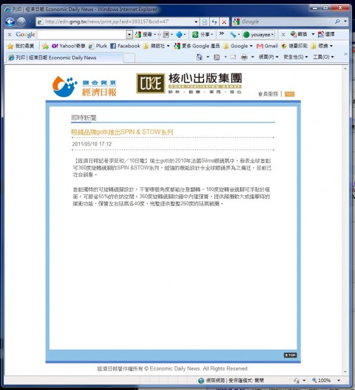Viewport: 355px width, 390px height.
Task: Open the Facebook favorites shortcut
Action: [125, 46]
